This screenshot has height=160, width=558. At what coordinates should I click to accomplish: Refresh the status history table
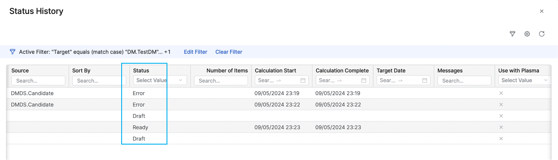pos(541,34)
